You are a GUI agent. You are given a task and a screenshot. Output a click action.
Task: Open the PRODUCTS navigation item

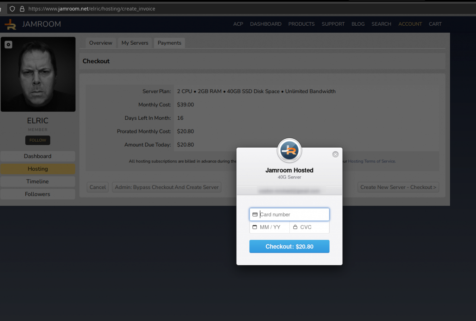pos(302,24)
